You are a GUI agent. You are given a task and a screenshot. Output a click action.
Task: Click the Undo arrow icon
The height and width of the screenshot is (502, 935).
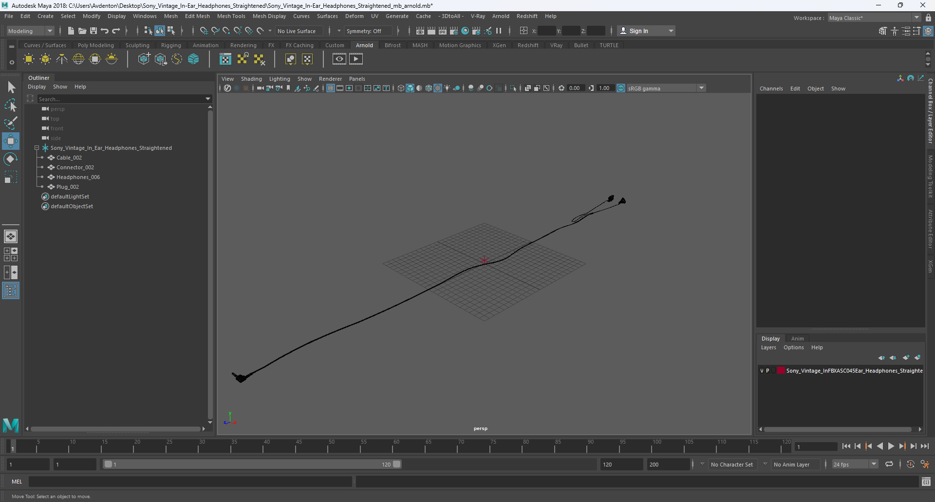(105, 31)
